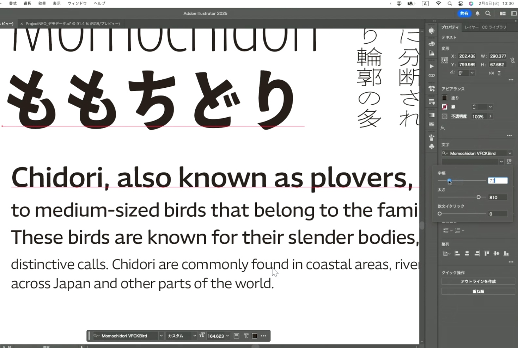The image size is (518, 348).
Task: Open the Gradient dock panel icon
Action: pos(432,115)
